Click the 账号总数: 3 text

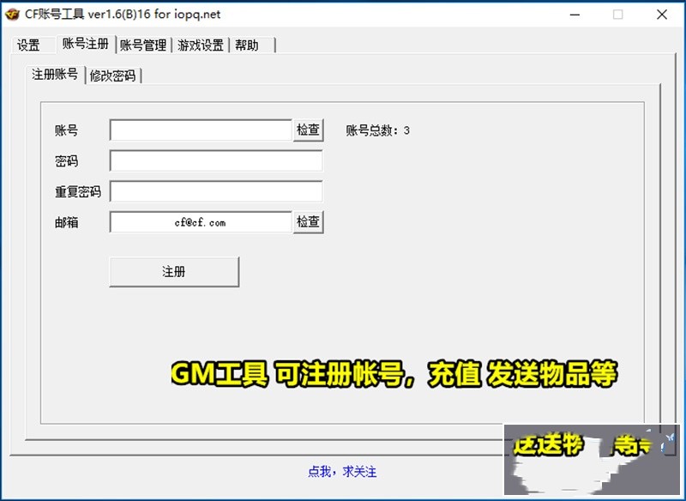(x=377, y=130)
